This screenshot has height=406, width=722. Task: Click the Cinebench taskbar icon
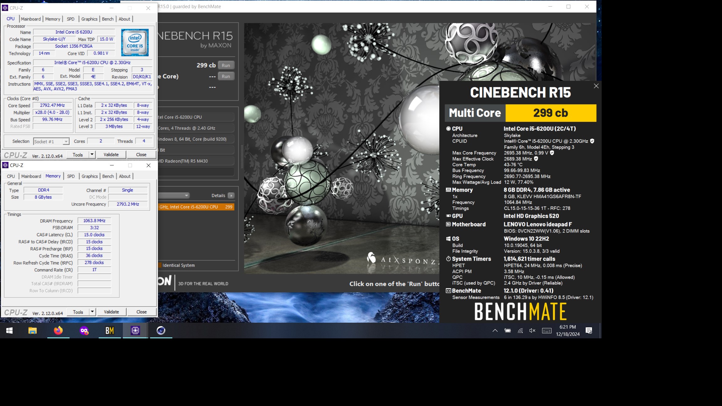click(x=161, y=331)
